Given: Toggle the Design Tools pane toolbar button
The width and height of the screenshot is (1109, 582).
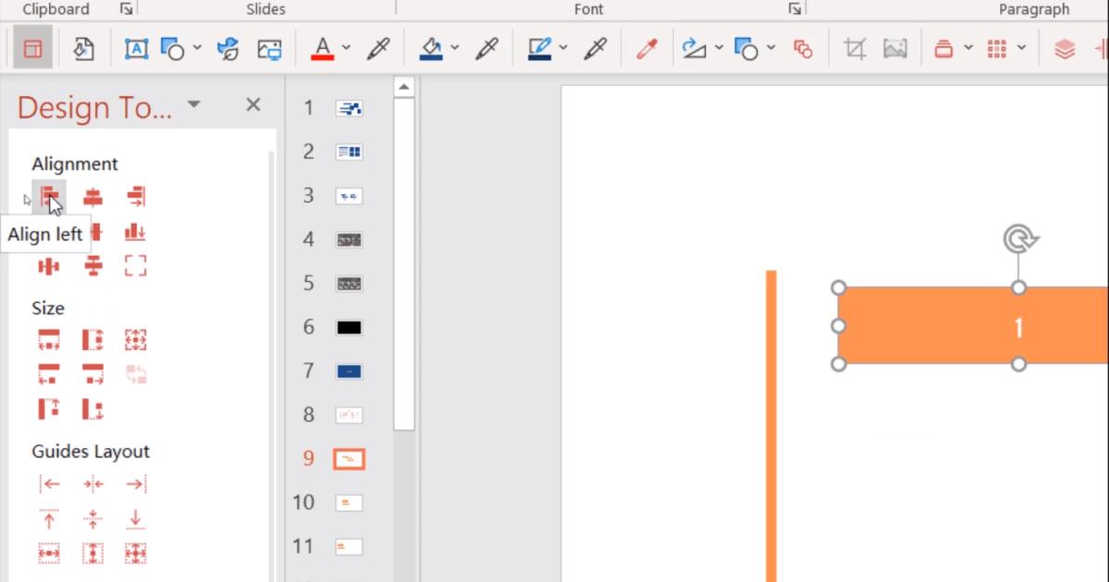Looking at the screenshot, I should pos(32,48).
